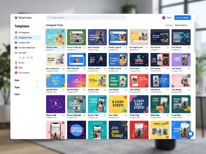
Task: Click the Instagram Posts heading text
Action: click(x=54, y=25)
